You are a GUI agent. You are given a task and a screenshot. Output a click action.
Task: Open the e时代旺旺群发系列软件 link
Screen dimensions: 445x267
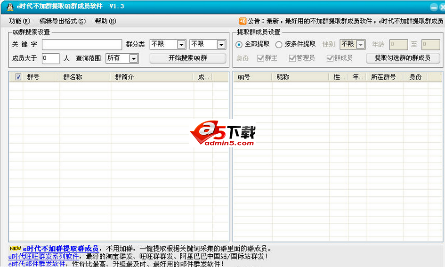tap(43, 257)
